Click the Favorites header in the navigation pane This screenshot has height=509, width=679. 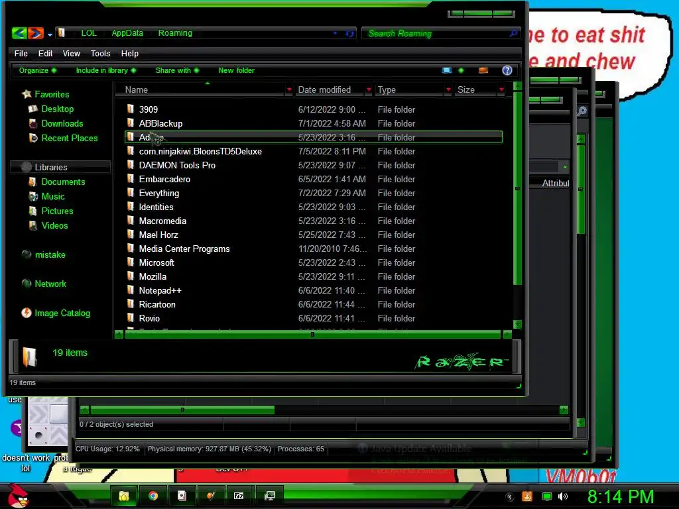coord(52,94)
